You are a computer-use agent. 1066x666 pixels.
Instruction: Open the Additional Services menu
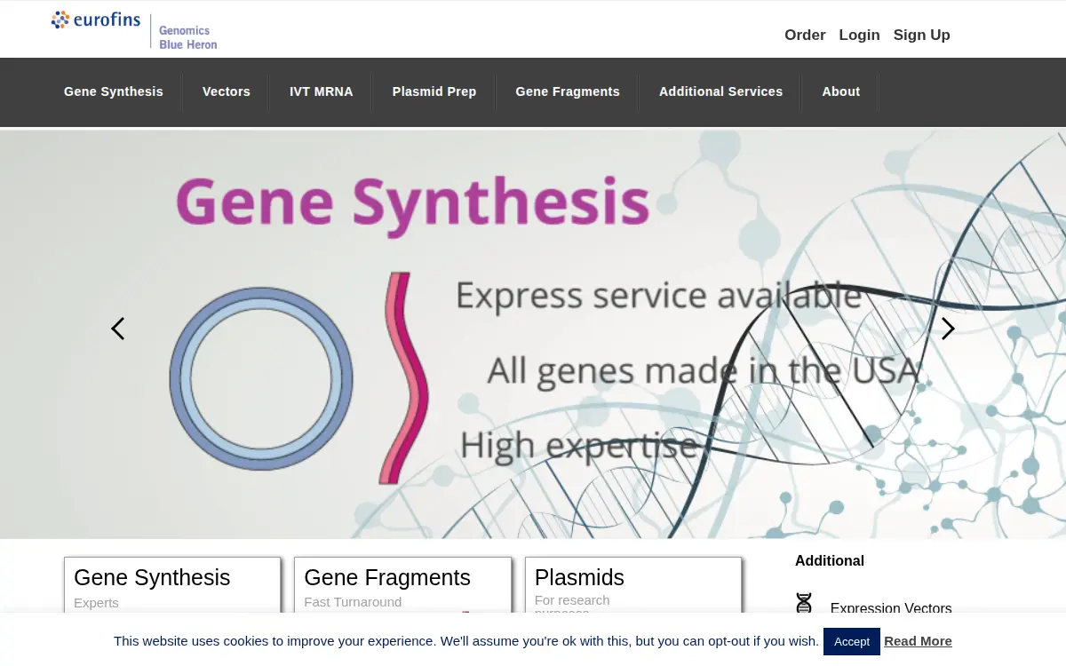click(720, 91)
